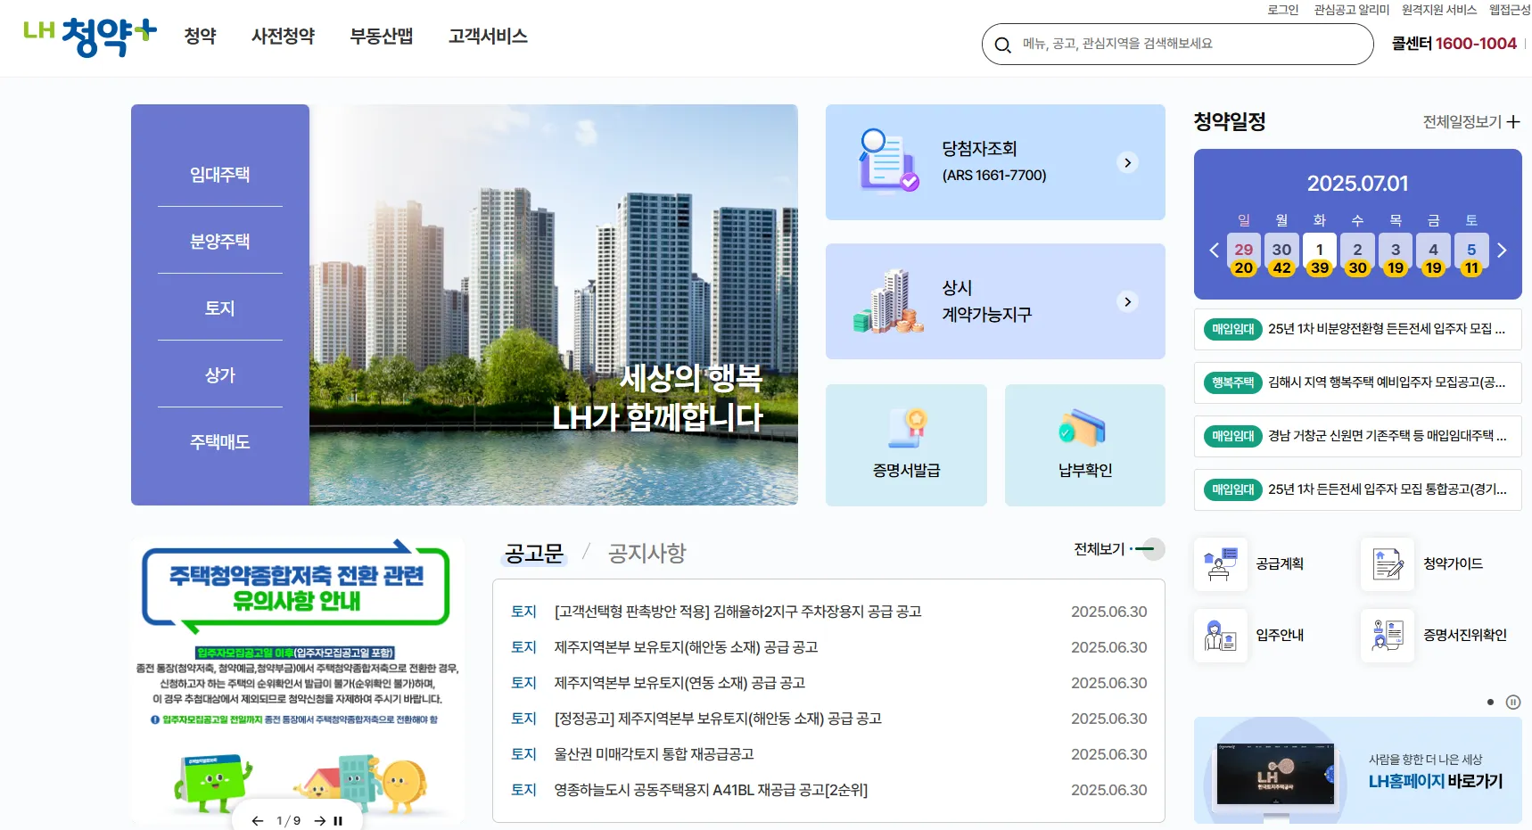The height and width of the screenshot is (830, 1532).
Task: Open the 청약 menu
Action: coord(200,37)
